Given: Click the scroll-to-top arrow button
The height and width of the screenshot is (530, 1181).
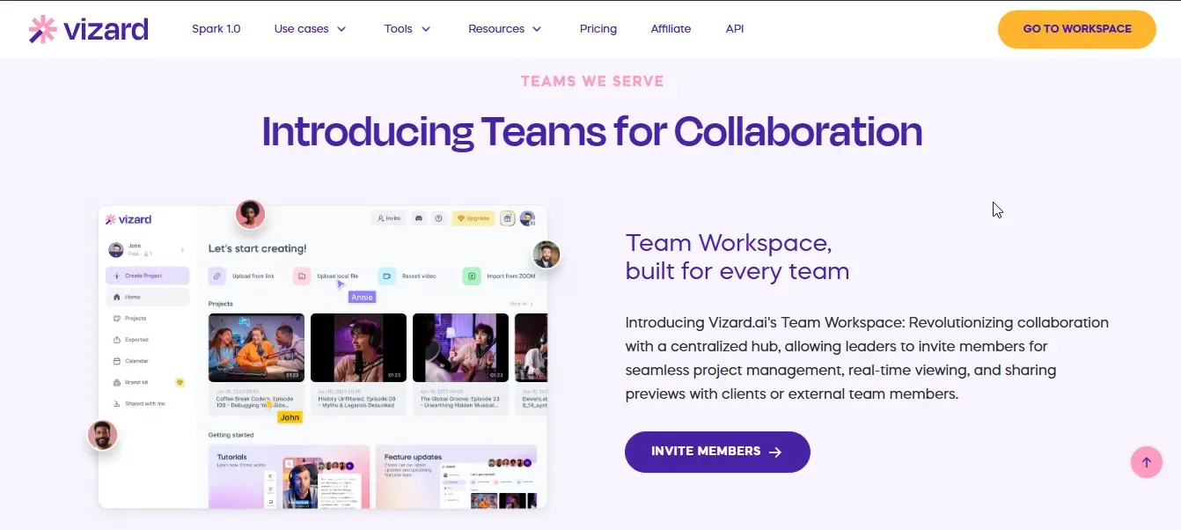Looking at the screenshot, I should 1147,462.
